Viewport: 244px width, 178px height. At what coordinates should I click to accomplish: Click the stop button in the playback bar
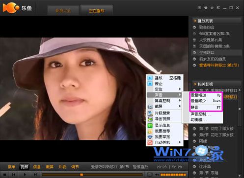point(5,175)
